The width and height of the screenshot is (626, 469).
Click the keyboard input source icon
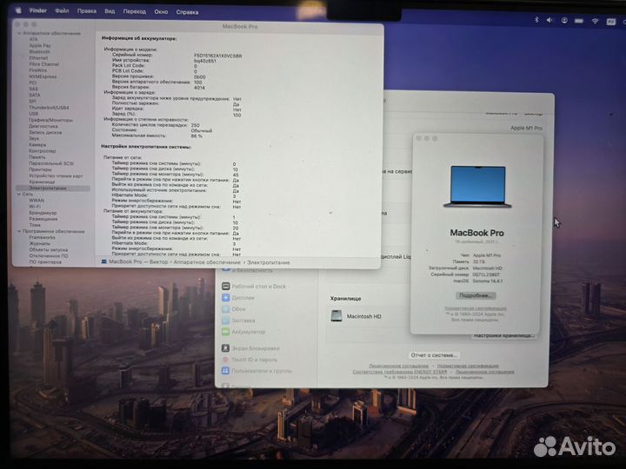(611, 22)
